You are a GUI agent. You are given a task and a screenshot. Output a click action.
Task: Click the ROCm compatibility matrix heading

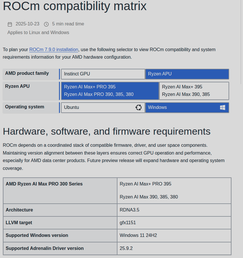click(x=75, y=6)
